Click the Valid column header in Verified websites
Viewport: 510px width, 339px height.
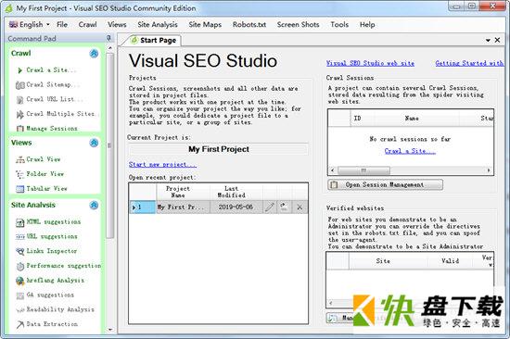point(450,261)
